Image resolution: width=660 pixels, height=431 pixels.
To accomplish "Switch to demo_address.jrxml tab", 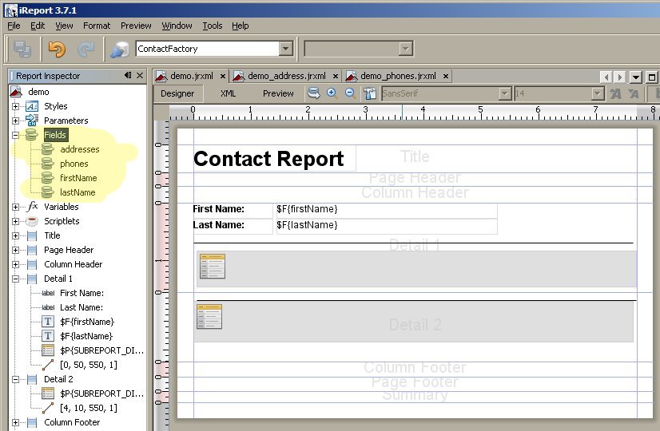I will click(x=287, y=76).
